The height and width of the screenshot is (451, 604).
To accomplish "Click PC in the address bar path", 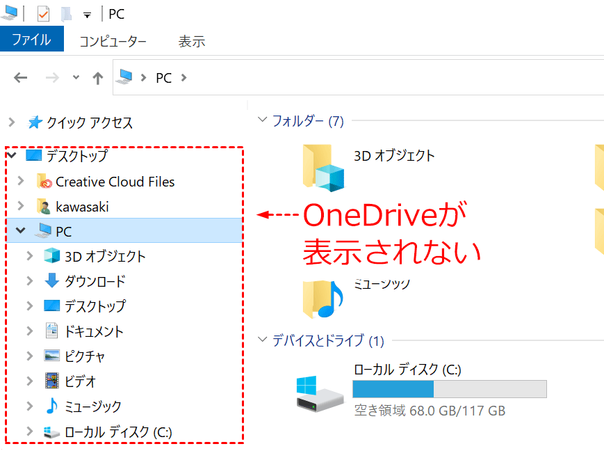I will click(164, 78).
